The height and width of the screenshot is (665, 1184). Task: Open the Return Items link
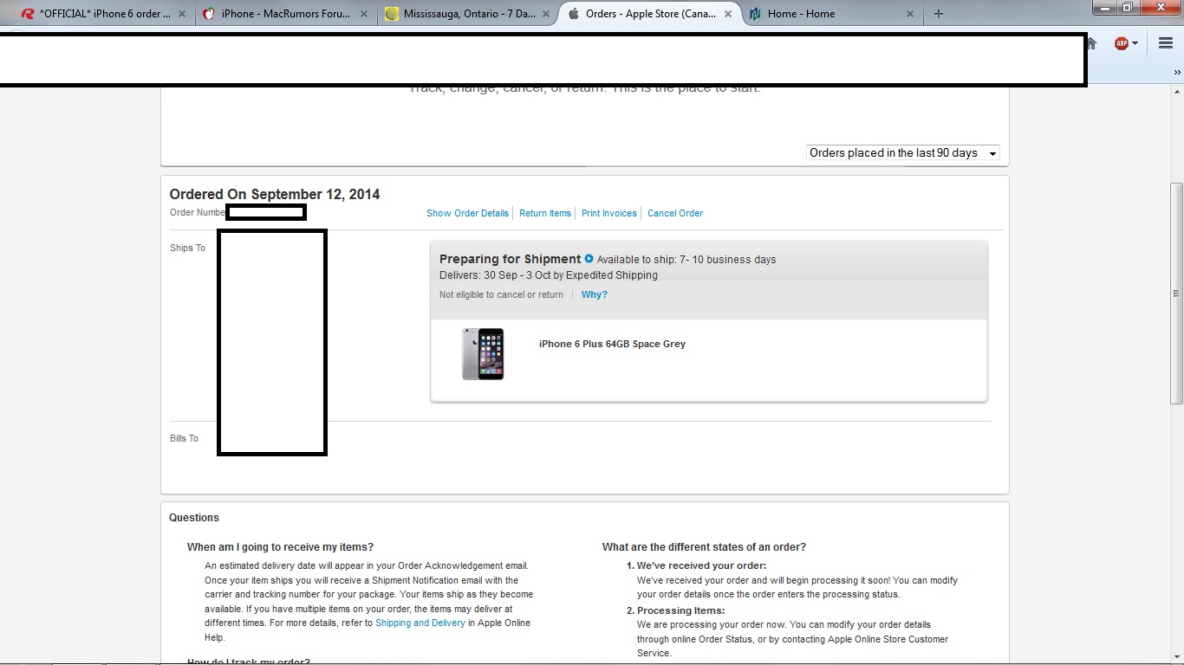point(545,213)
